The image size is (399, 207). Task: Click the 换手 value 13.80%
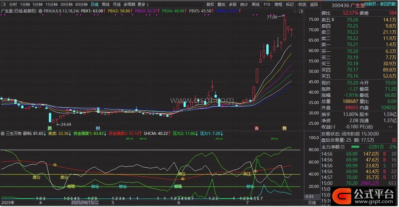(350, 114)
